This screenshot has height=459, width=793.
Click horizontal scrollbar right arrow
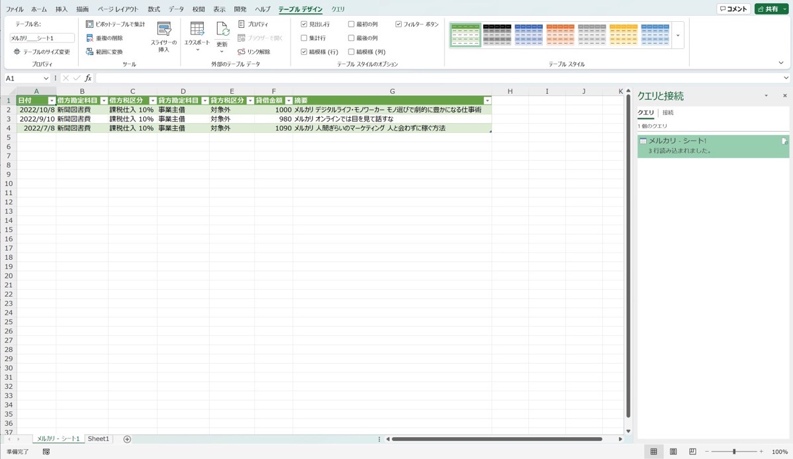pos(620,438)
